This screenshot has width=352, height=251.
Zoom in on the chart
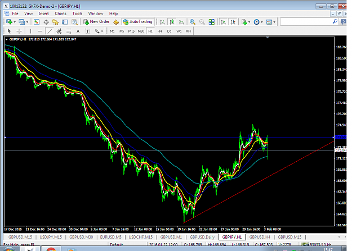coord(193,22)
